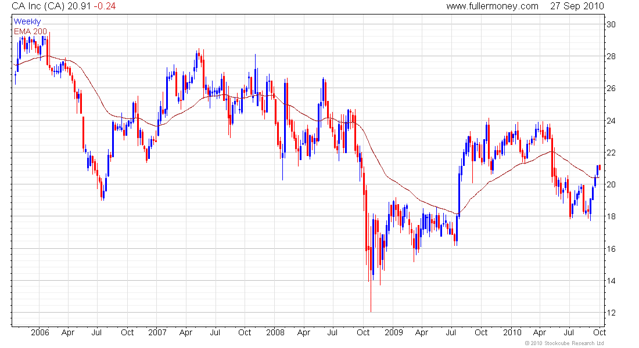Click the 24 price axis label
The image size is (639, 348).
coord(611,121)
